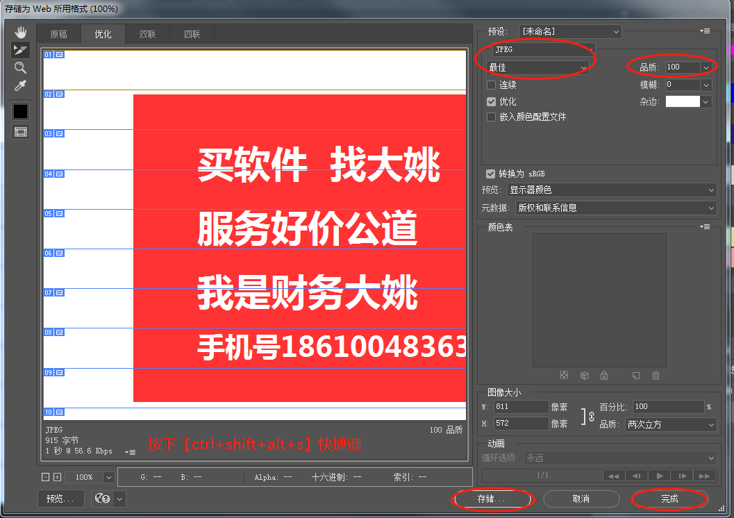The image size is (734, 518).
Task: Click the 取消 button
Action: tap(581, 499)
